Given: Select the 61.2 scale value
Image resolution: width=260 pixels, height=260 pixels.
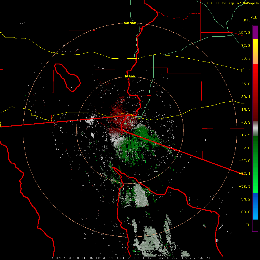Looking at the screenshot, I should click(x=246, y=71).
